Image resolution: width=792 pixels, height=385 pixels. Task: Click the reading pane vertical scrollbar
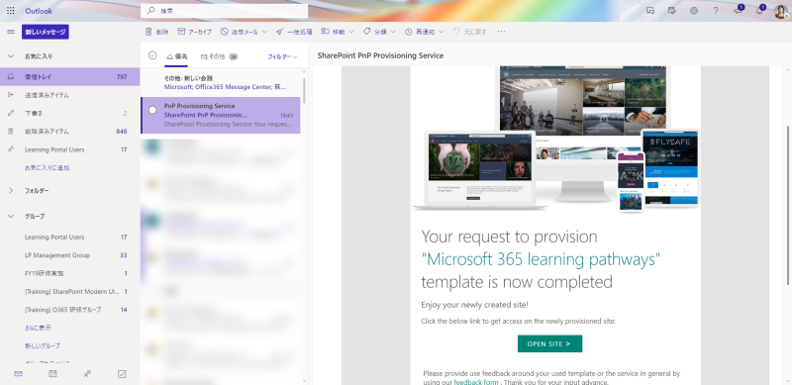click(x=788, y=205)
